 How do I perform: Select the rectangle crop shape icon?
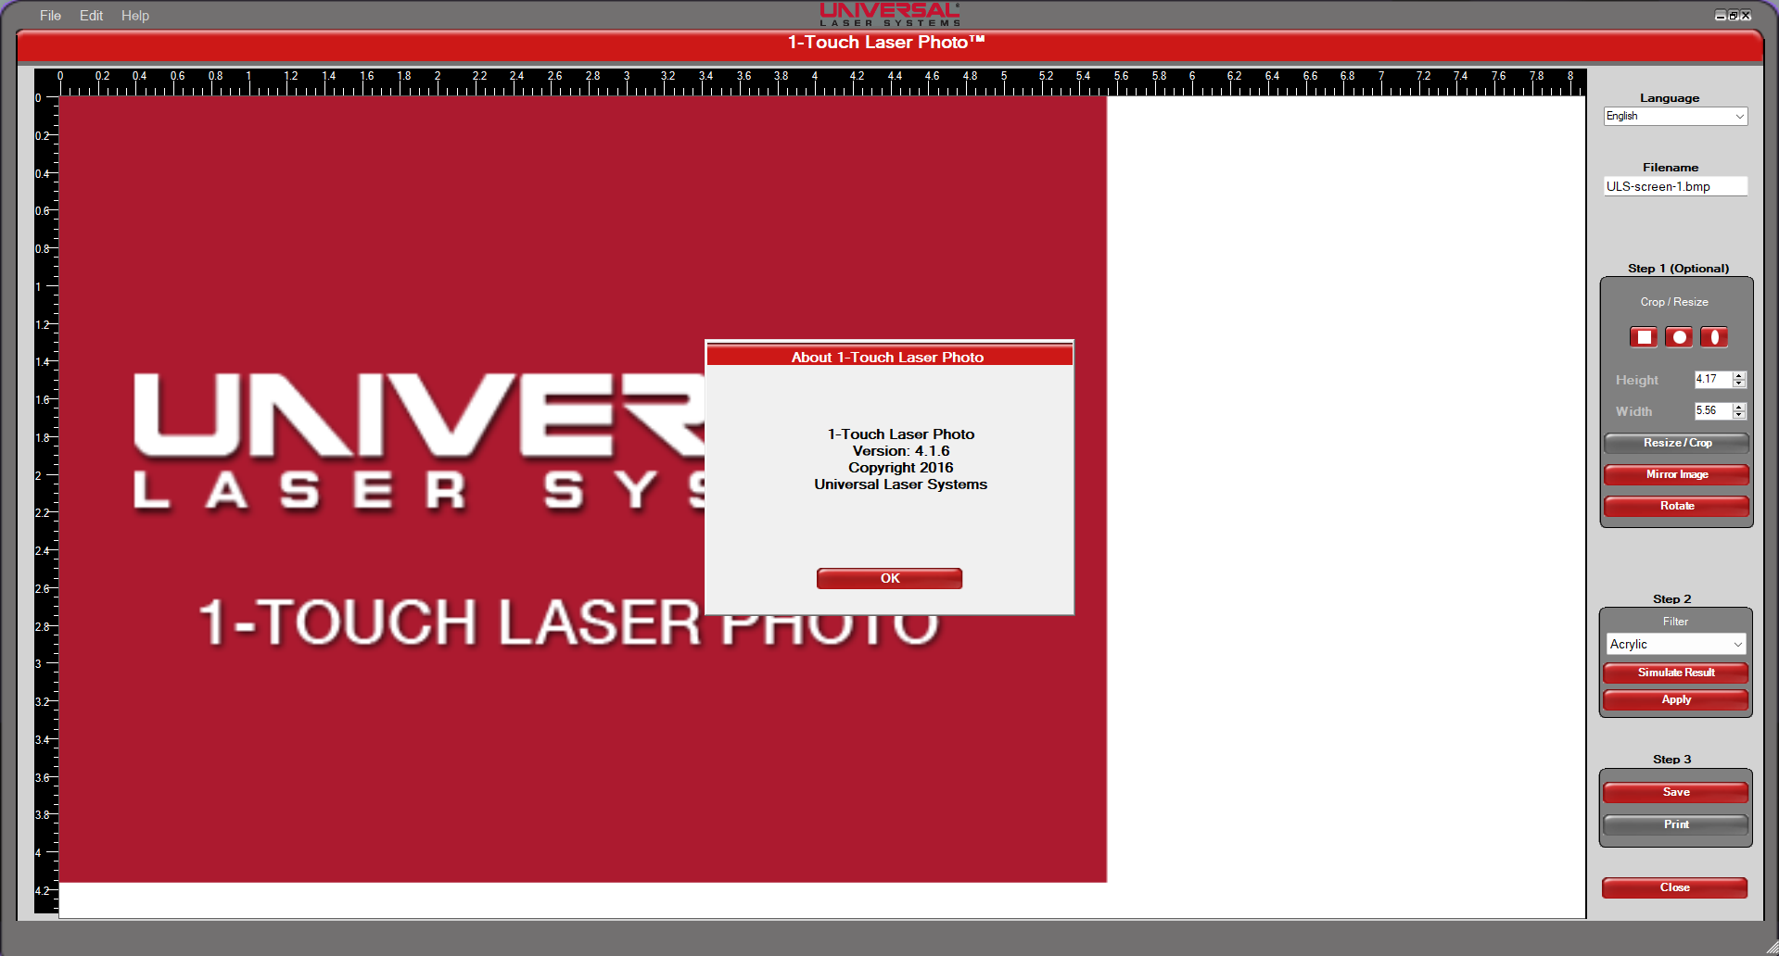pos(1644,337)
